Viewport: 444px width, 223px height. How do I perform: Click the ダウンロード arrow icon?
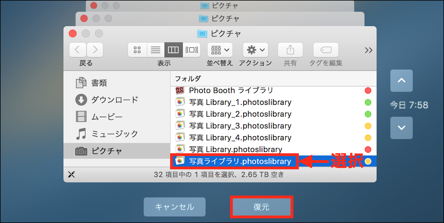coord(81,100)
